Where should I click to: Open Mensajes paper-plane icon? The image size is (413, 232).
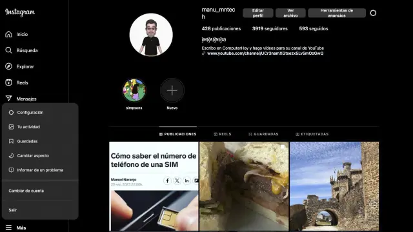(8, 99)
